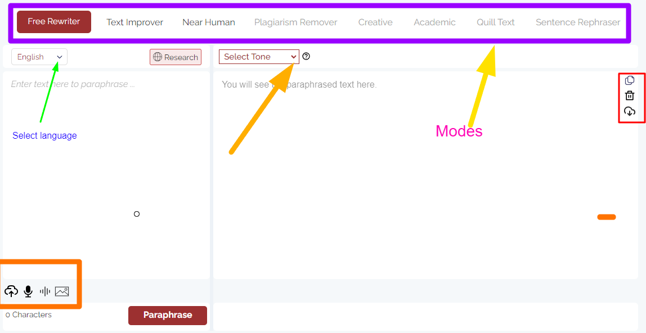Switch to Quill Text mode
The height and width of the screenshot is (333, 646).
(x=495, y=22)
